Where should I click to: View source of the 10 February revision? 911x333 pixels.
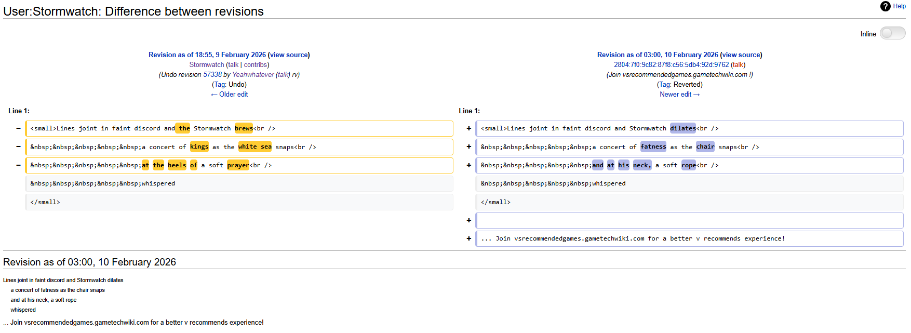tap(741, 55)
